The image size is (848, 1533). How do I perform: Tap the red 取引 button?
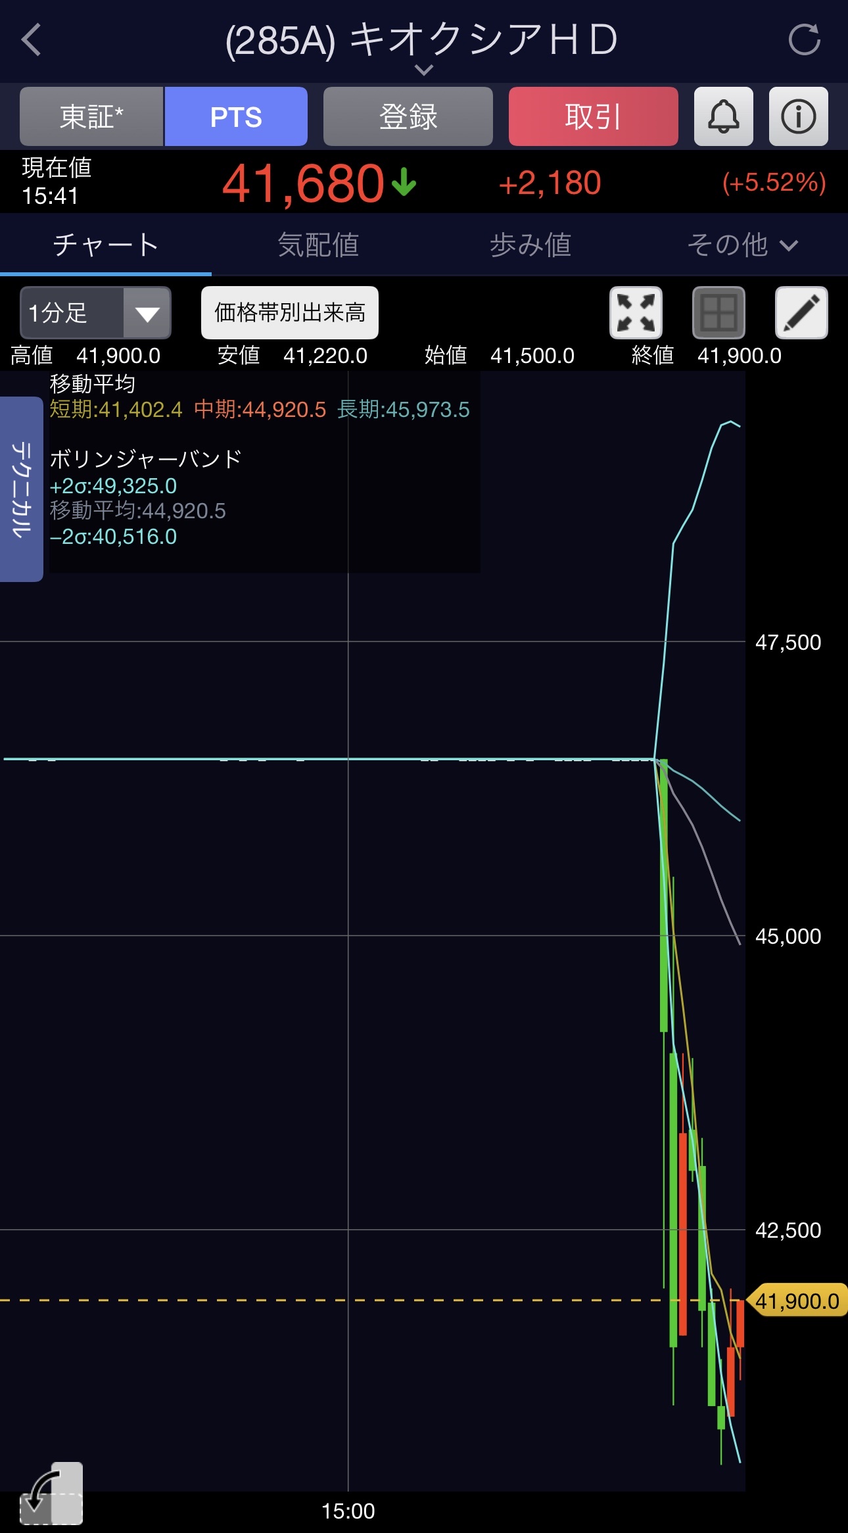[x=594, y=116]
